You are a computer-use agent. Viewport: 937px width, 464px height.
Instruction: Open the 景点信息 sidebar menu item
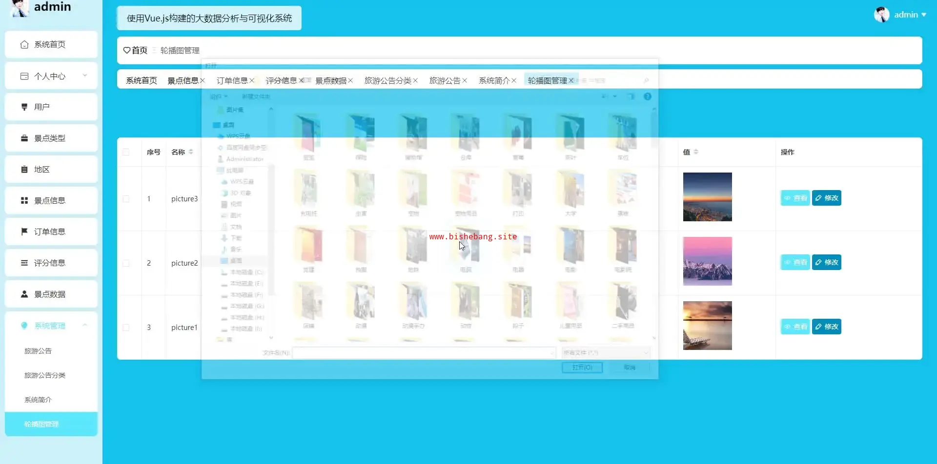(51, 200)
